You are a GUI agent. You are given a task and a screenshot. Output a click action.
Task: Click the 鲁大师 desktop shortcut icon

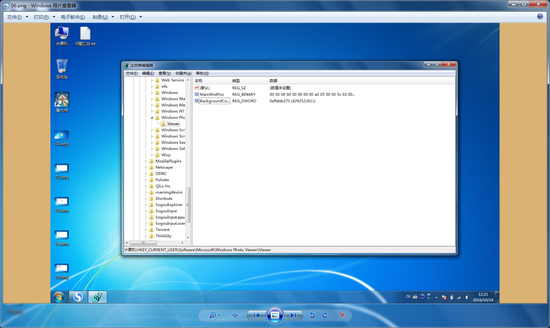click(x=62, y=102)
